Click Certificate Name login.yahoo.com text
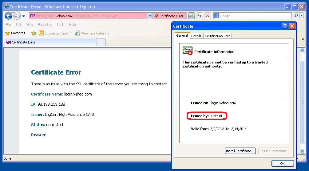309x171 pixels. pyautogui.click(x=61, y=94)
